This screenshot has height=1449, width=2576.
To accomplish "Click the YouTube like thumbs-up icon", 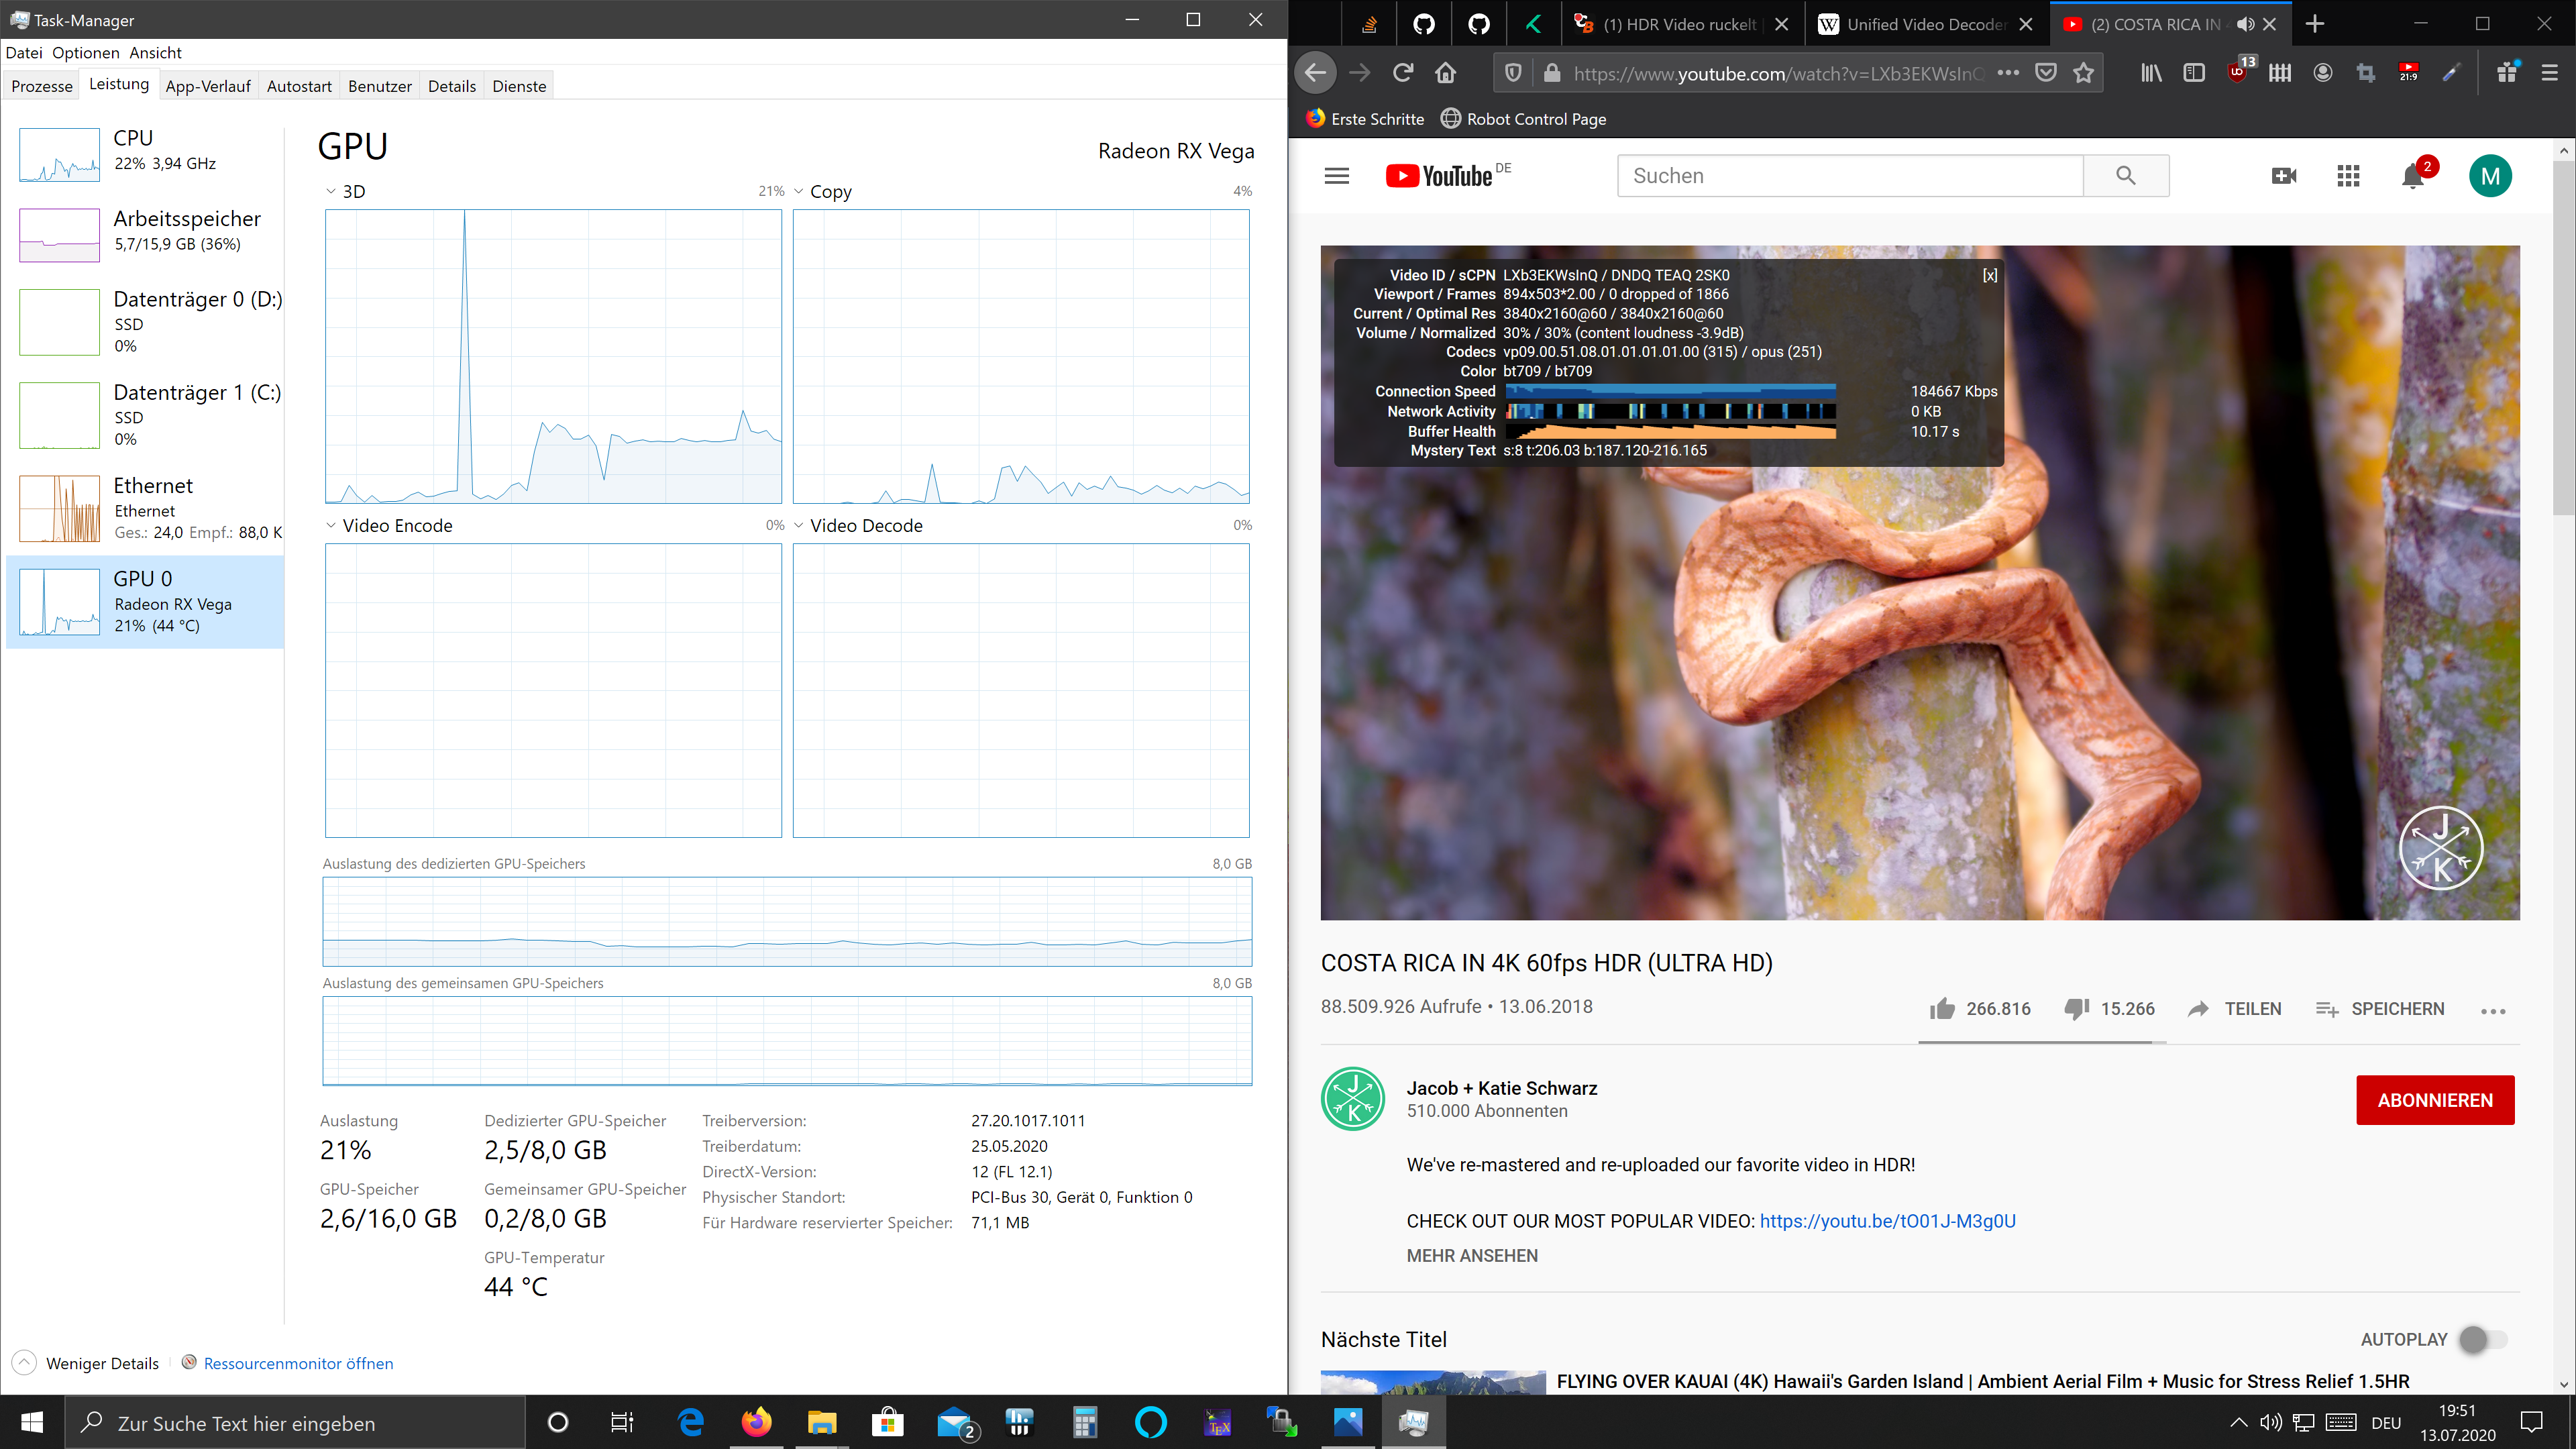I will pos(1942,1009).
